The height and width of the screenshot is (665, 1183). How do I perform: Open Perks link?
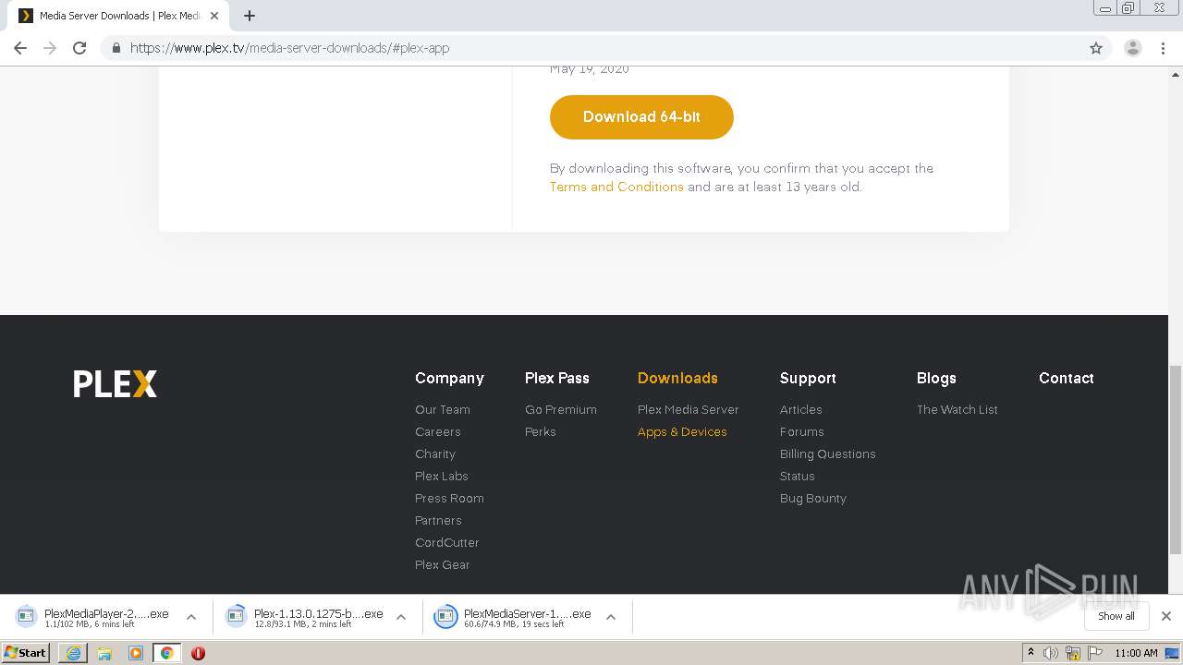[541, 431]
